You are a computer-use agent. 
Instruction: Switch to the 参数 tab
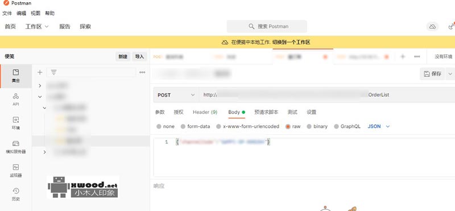pos(160,112)
